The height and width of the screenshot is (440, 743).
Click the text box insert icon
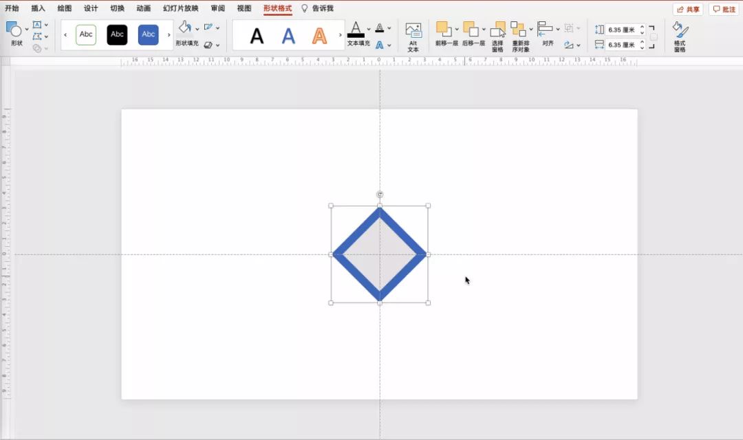[37, 25]
